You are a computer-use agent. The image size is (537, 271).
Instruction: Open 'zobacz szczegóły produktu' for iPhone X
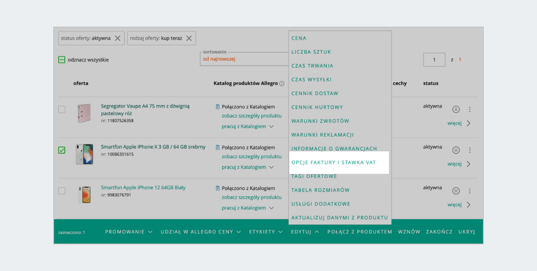click(252, 157)
